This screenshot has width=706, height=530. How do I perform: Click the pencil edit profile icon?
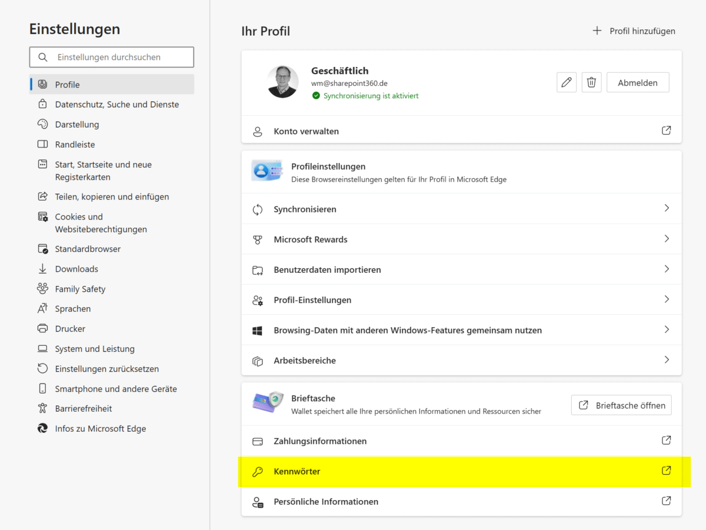pyautogui.click(x=566, y=83)
